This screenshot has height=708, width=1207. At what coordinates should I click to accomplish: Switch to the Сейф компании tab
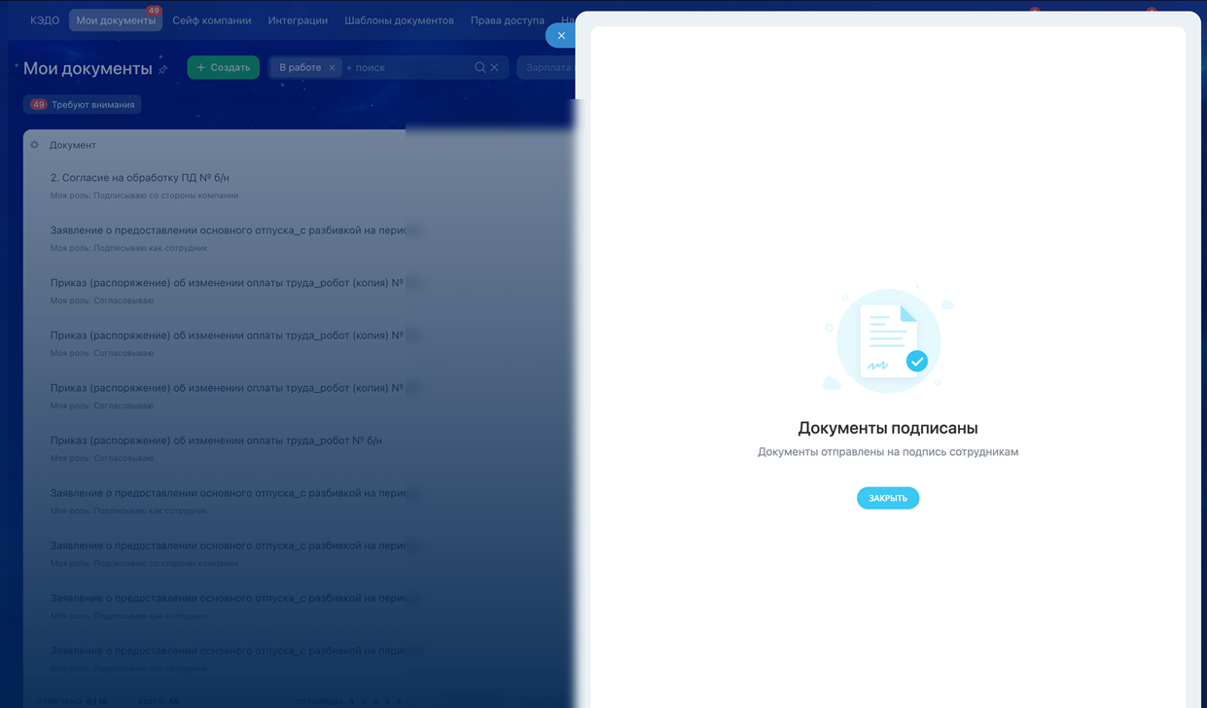click(211, 20)
